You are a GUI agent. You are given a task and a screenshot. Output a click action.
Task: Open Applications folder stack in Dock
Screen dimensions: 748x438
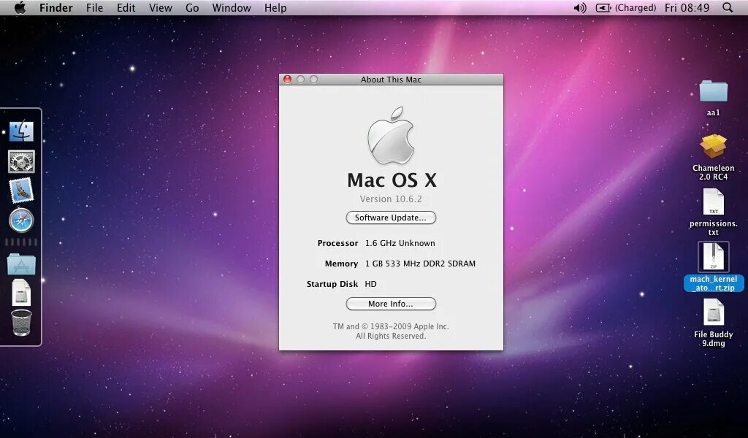pos(21,264)
